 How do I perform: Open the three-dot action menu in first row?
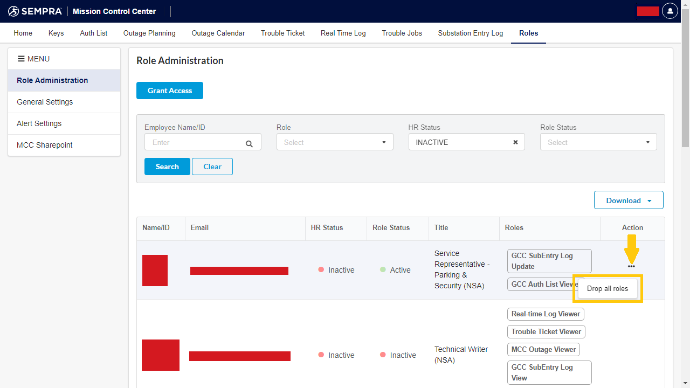tap(631, 266)
